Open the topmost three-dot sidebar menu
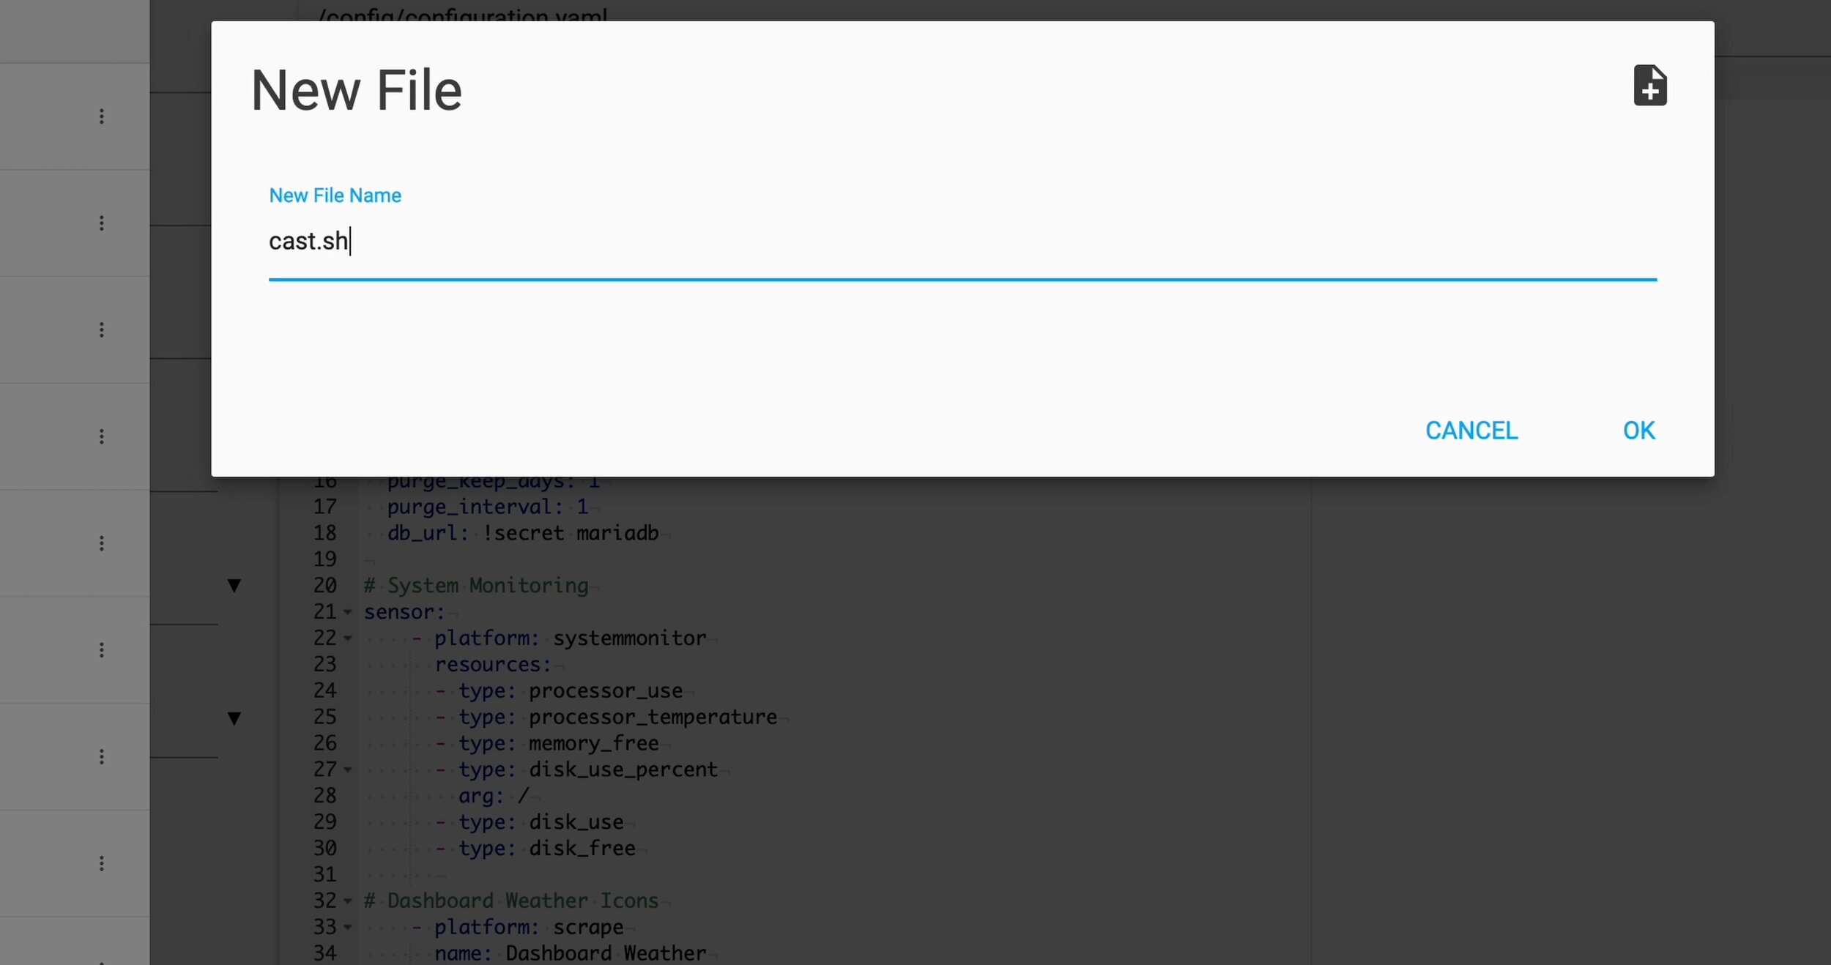1831x965 pixels. pos(102,116)
